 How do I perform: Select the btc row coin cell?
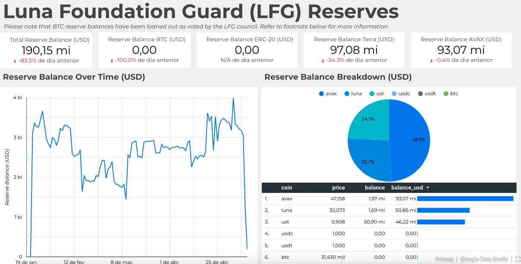(285, 257)
